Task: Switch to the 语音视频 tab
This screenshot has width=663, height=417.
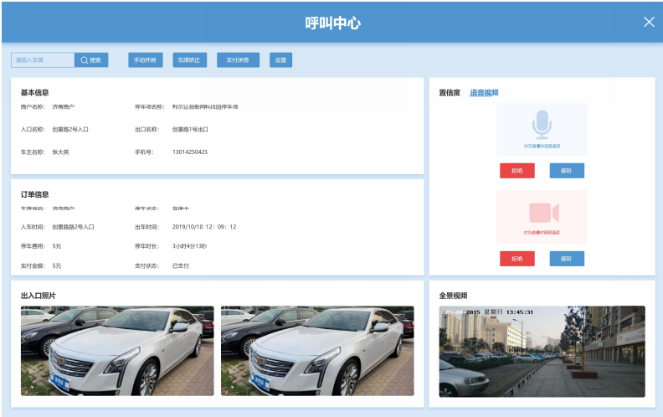Action: tap(484, 93)
